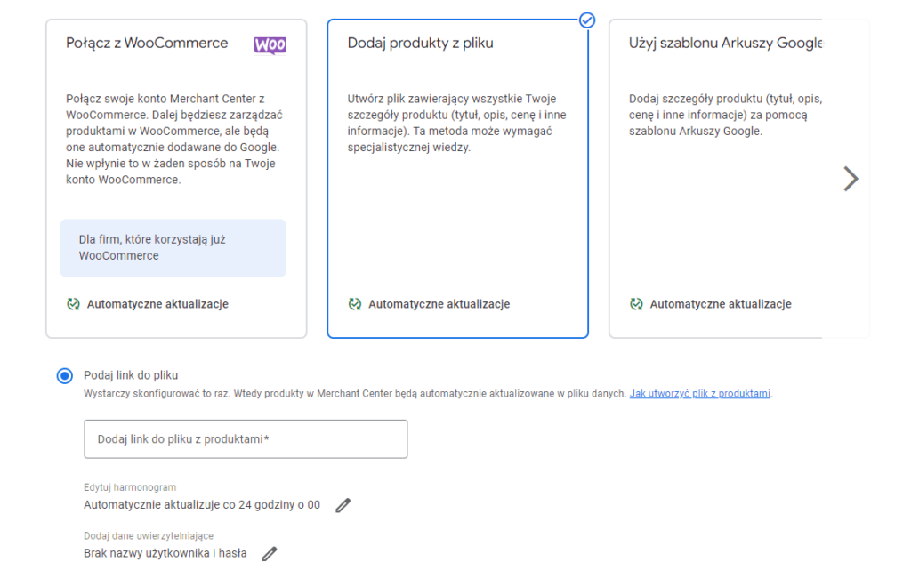The width and height of the screenshot is (911, 570).
Task: Click 'Automatyczne aktualizacje' text in WooCommerce card
Action: [x=158, y=304]
